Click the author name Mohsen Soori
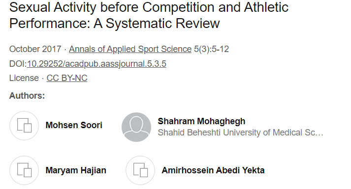 [74, 125]
